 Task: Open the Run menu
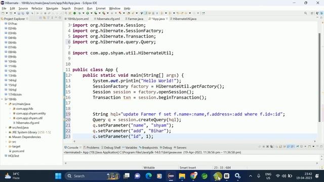pos(90,9)
